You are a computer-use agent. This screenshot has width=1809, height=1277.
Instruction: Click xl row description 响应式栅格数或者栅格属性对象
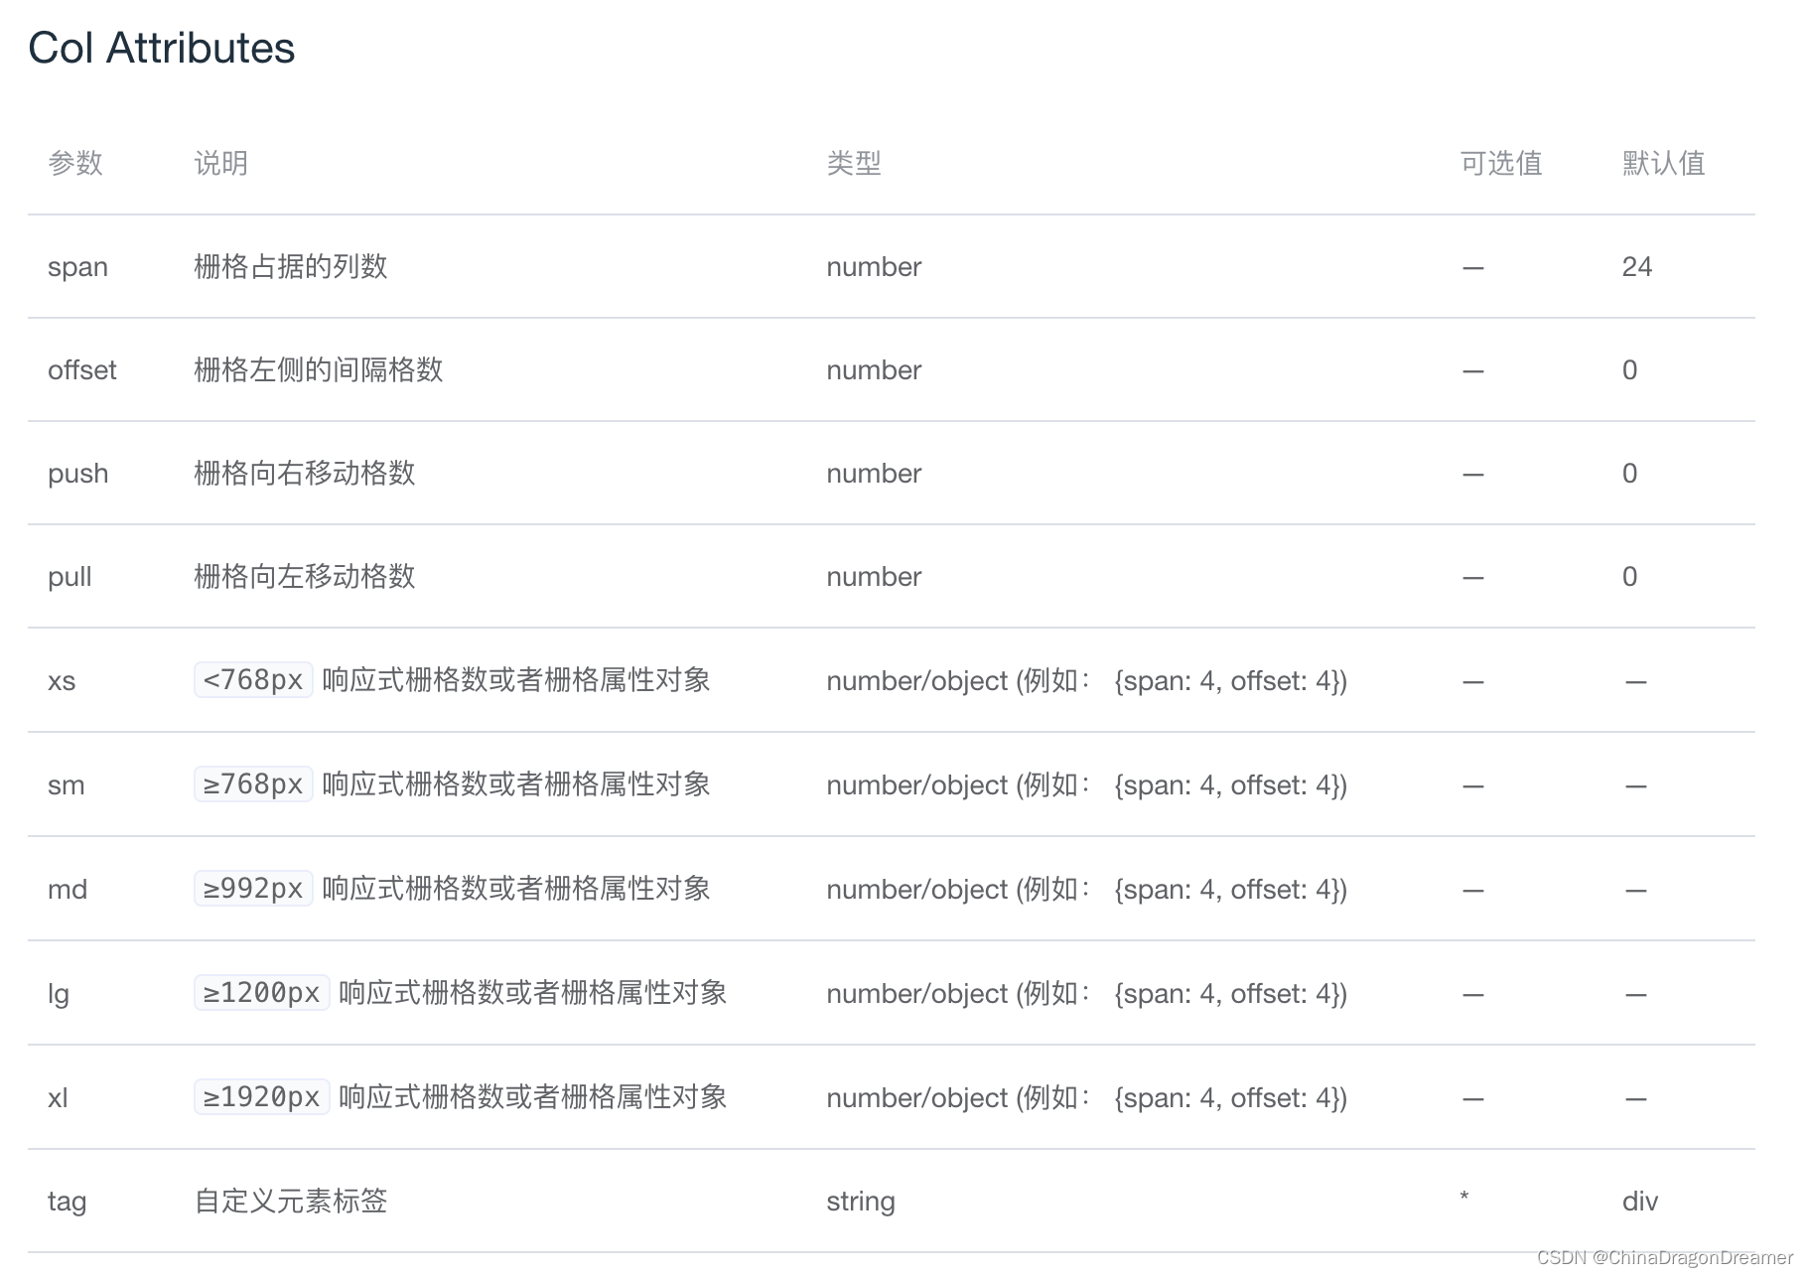533,1097
